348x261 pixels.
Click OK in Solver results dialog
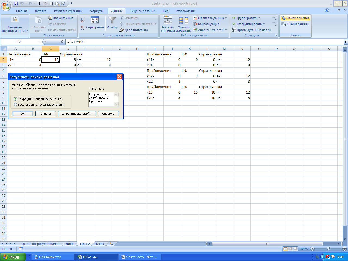[23, 114]
